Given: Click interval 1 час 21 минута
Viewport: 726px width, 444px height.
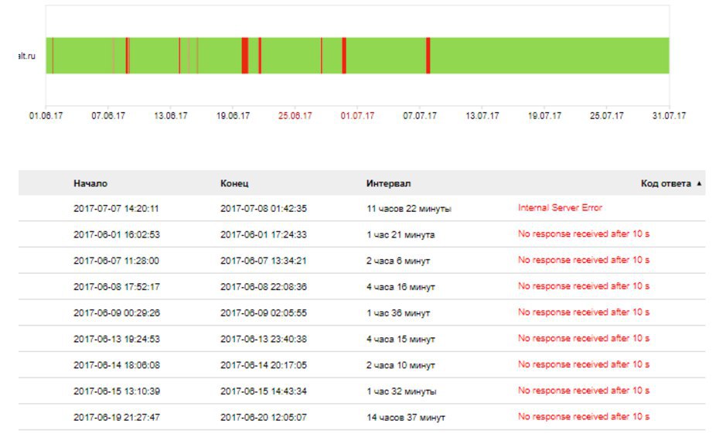Looking at the screenshot, I should [x=400, y=234].
